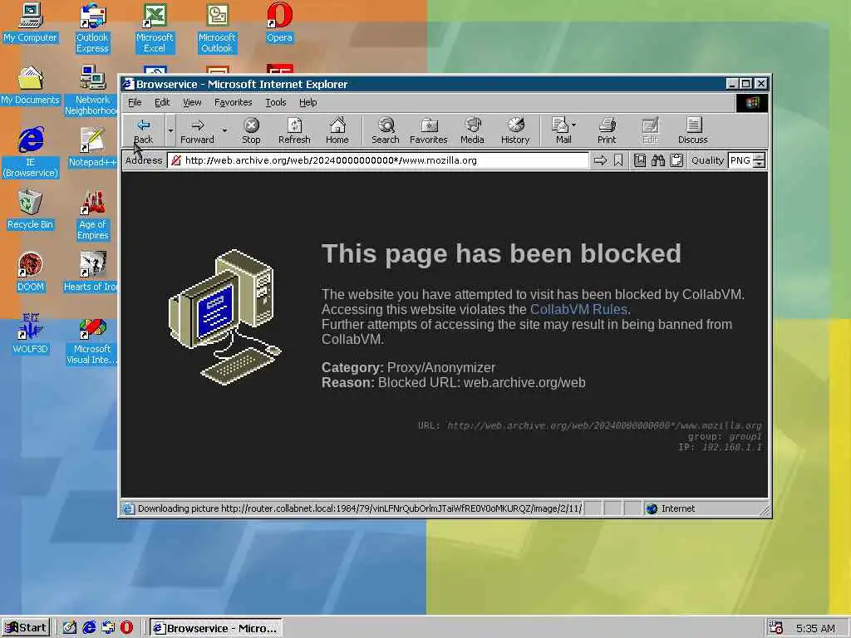Select Age of Empires desktop shortcut

92,215
